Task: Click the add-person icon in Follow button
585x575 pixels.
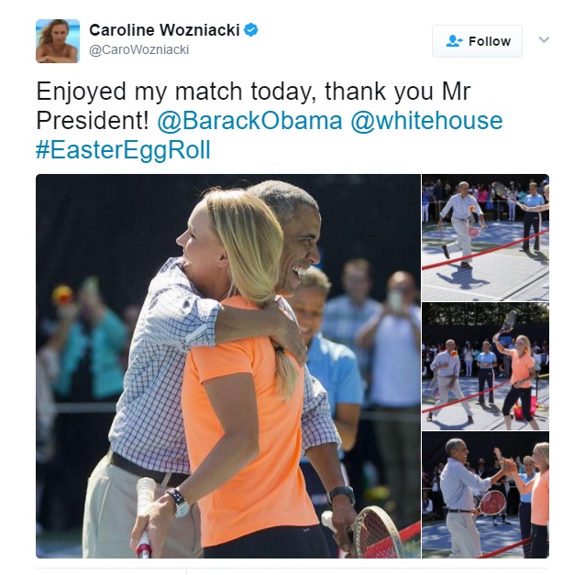Action: [x=454, y=41]
